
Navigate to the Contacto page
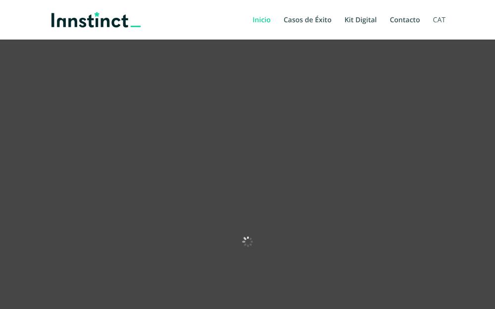pyautogui.click(x=405, y=20)
